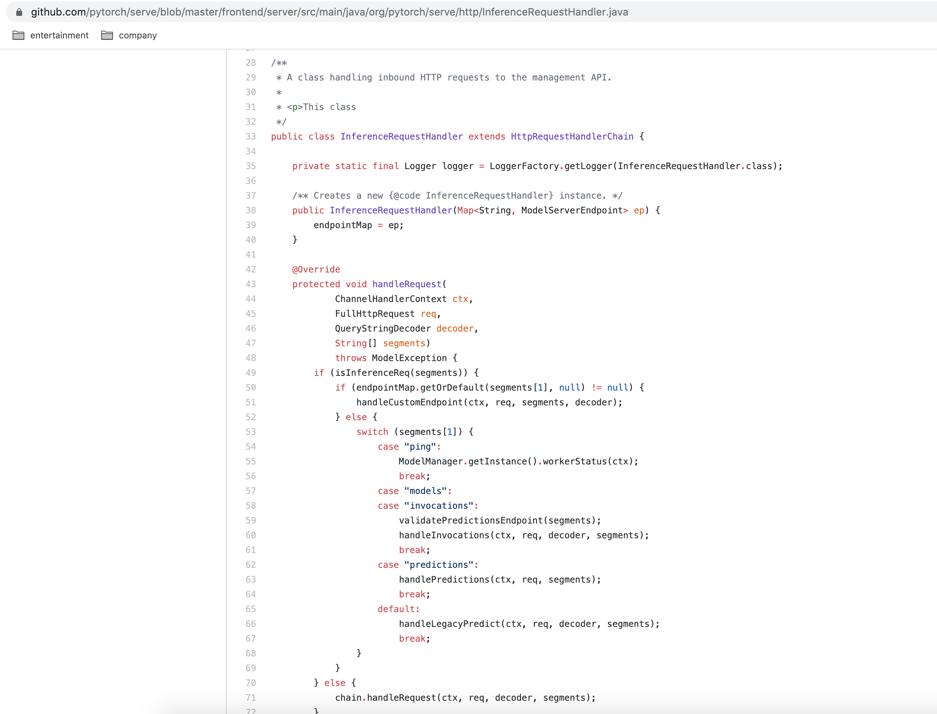Viewport: 937px width, 714px height.
Task: Open the entertainment bookmarks folder menu
Action: click(59, 35)
